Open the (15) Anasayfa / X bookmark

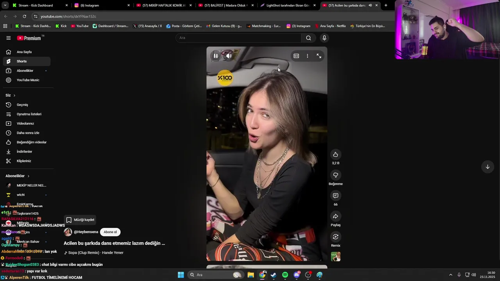click(147, 26)
